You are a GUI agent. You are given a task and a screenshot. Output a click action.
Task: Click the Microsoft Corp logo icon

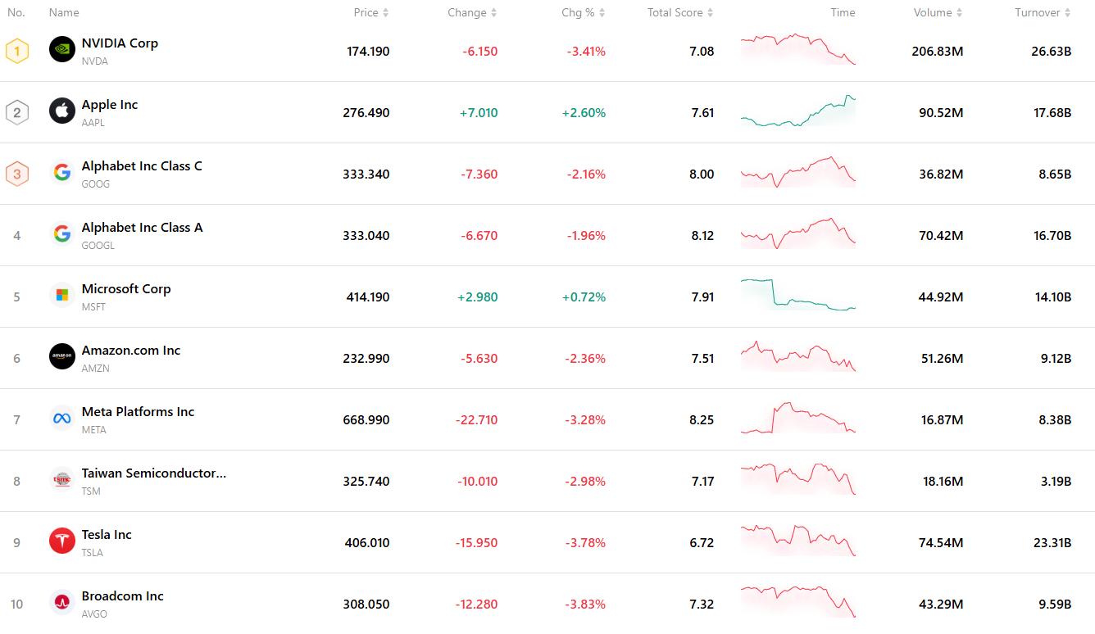tap(62, 296)
